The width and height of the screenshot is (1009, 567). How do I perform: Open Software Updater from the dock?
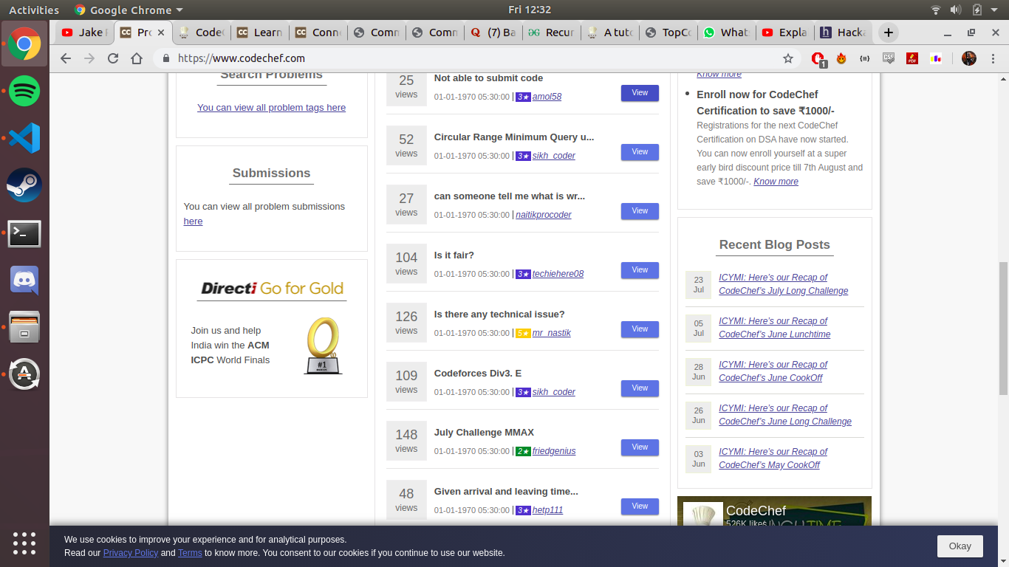[x=24, y=374]
